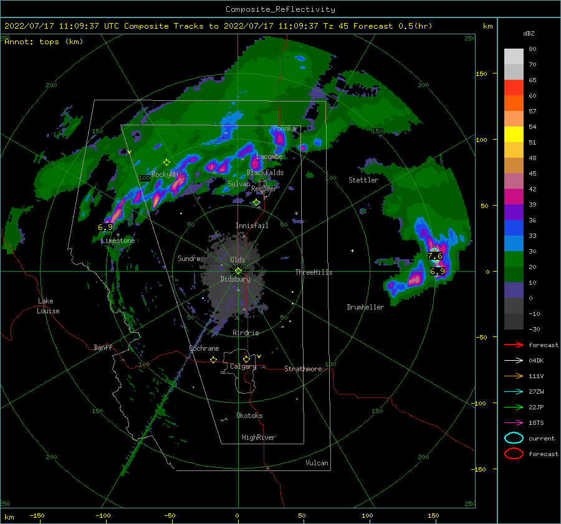561x524 pixels.
Task: Click the ThreeHills city label
Action: pyautogui.click(x=314, y=272)
